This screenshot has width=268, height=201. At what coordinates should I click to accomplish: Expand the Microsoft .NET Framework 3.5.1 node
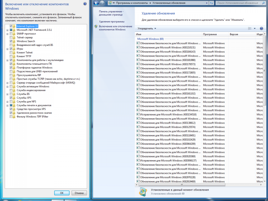[x=7, y=30]
